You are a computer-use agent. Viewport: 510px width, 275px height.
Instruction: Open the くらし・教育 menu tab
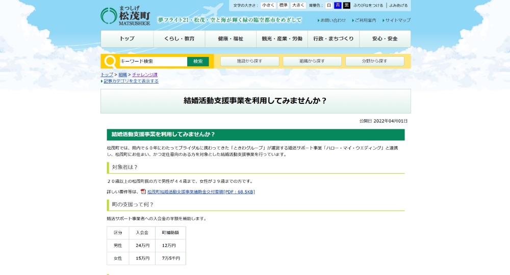(x=179, y=39)
